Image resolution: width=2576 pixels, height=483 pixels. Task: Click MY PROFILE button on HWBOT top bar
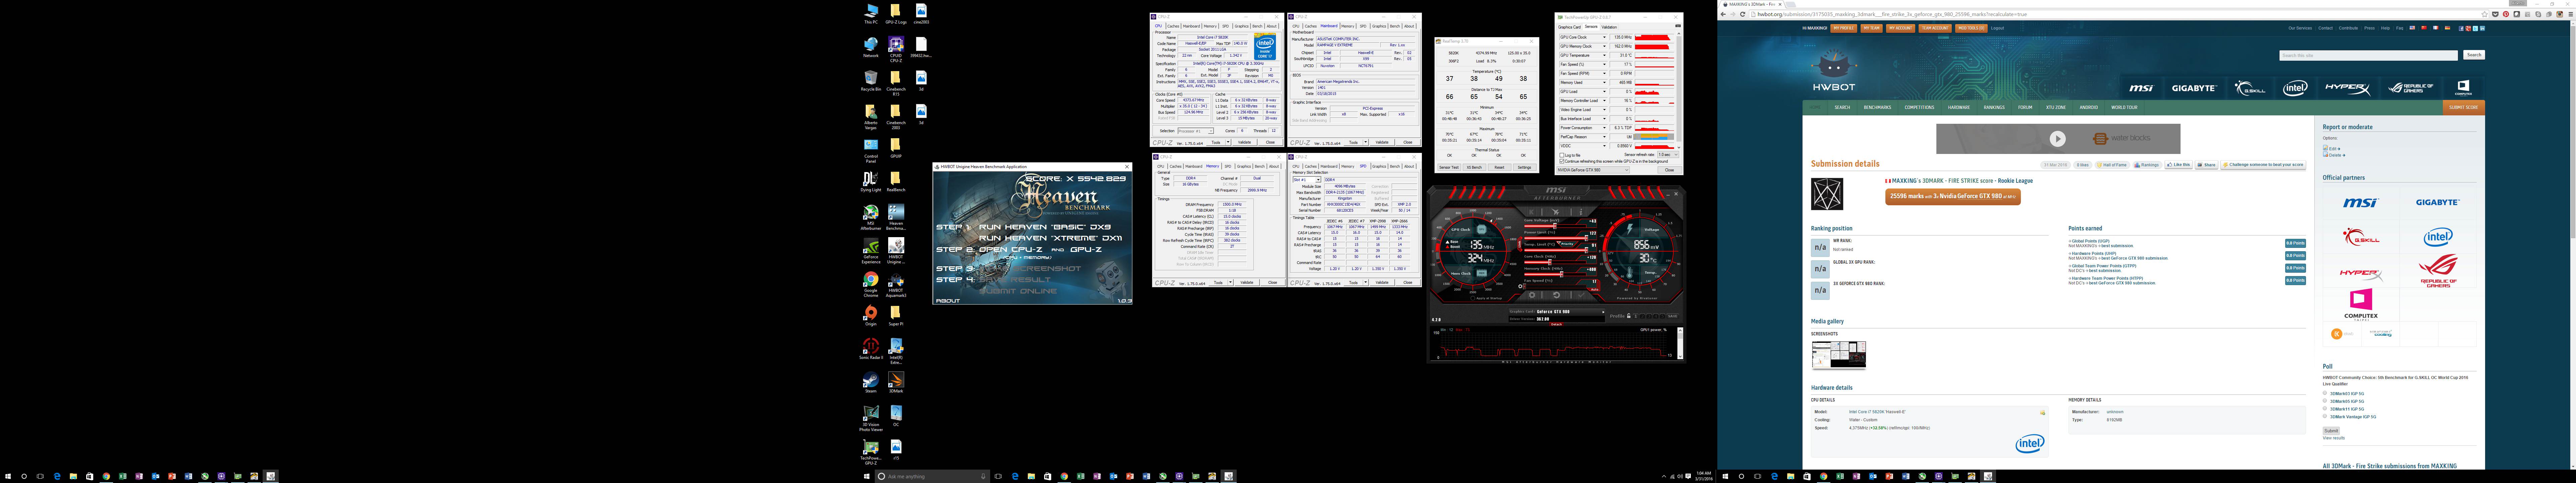(1844, 28)
